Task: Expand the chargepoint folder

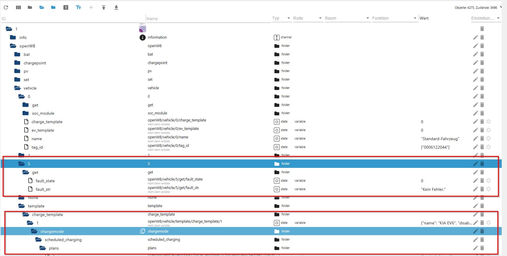Action: coord(17,63)
